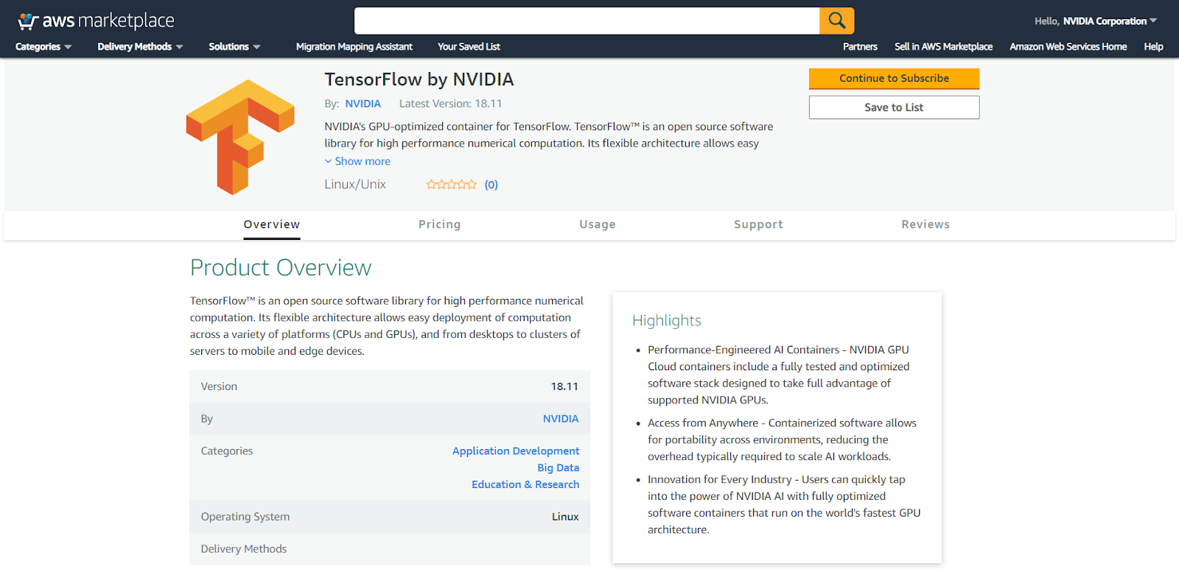Expand description with Show more
Screen dimensions: 1179x583
(x=357, y=161)
